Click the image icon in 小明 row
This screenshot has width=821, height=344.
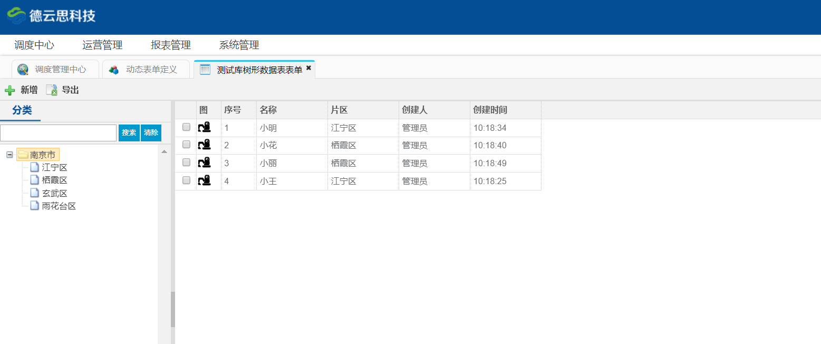[x=204, y=127]
